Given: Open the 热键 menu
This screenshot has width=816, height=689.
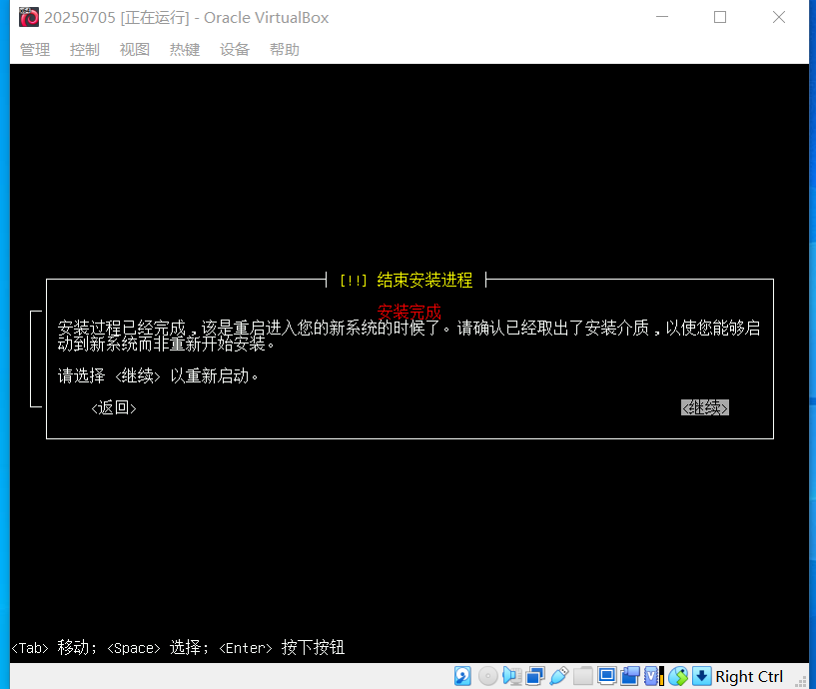Looking at the screenshot, I should click(x=184, y=49).
